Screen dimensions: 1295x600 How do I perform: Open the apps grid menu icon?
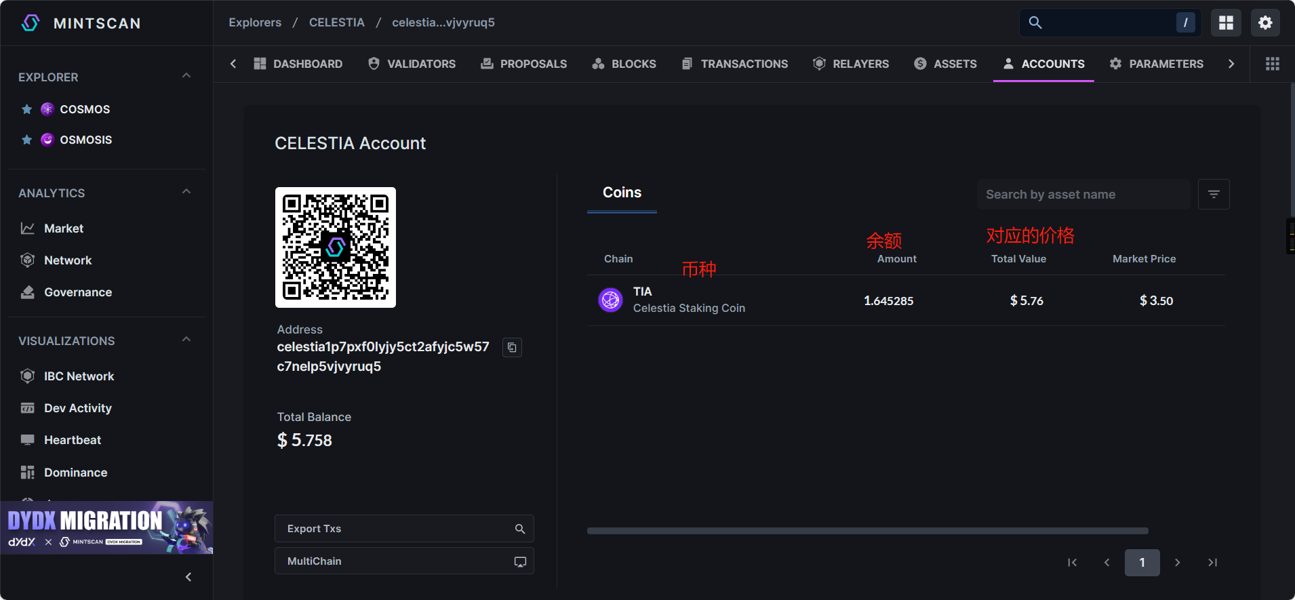[x=1273, y=64]
